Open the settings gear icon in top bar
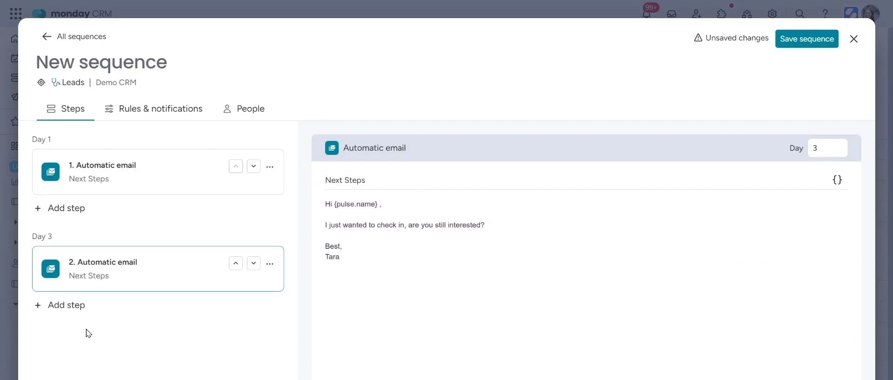This screenshot has width=893, height=380. [x=772, y=14]
